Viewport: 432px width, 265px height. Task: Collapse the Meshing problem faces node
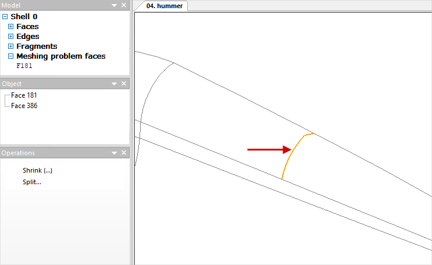pyautogui.click(x=10, y=56)
